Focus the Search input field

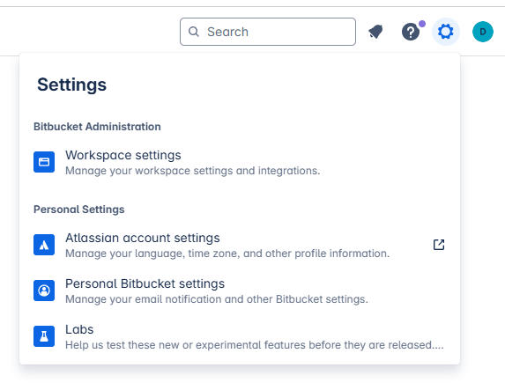point(268,32)
